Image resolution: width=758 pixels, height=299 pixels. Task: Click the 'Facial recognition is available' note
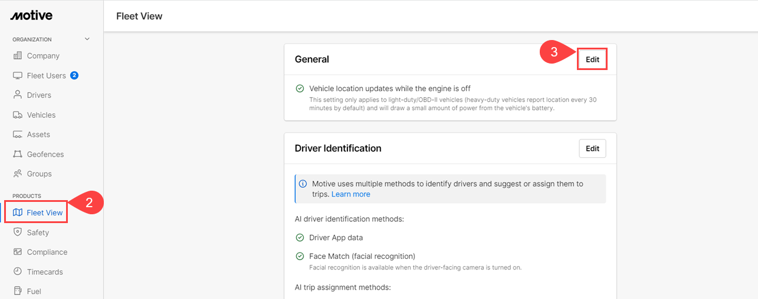tap(416, 268)
